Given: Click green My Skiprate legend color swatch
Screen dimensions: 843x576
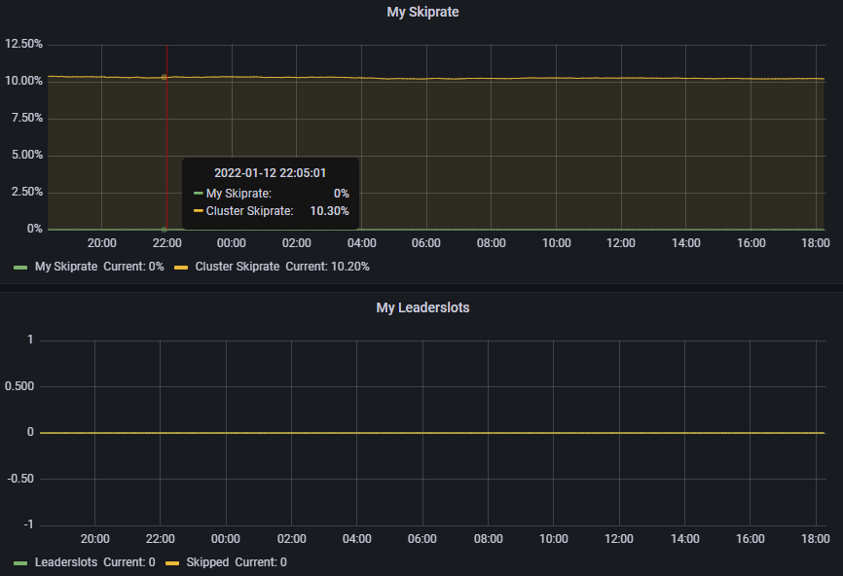Looking at the screenshot, I should tap(20, 267).
